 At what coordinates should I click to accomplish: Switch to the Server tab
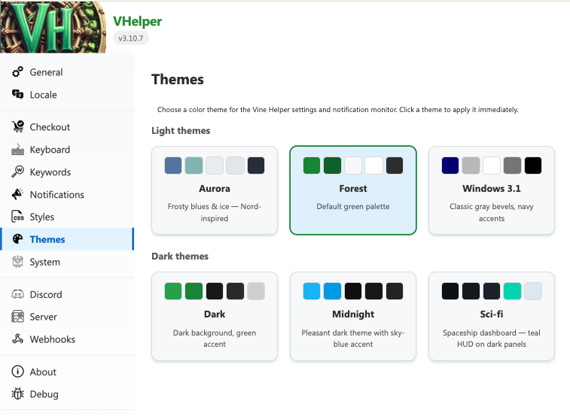[43, 317]
